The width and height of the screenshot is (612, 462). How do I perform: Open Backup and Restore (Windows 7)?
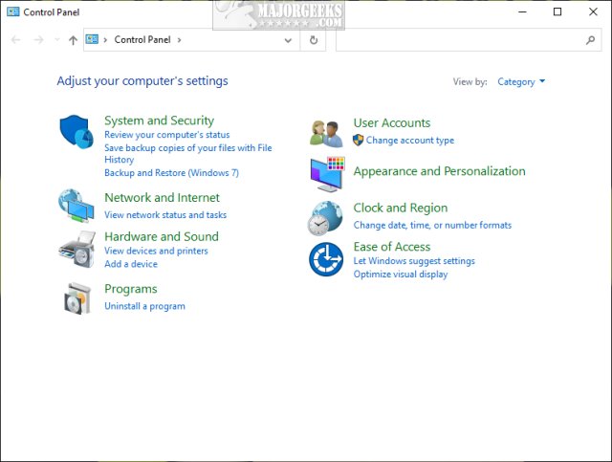click(172, 172)
